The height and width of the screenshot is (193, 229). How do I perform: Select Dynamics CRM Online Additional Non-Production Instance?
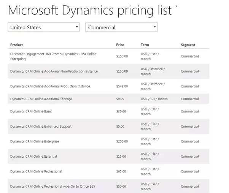(x=54, y=71)
